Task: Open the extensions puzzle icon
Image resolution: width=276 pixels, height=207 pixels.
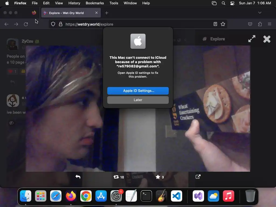Action: point(260,24)
